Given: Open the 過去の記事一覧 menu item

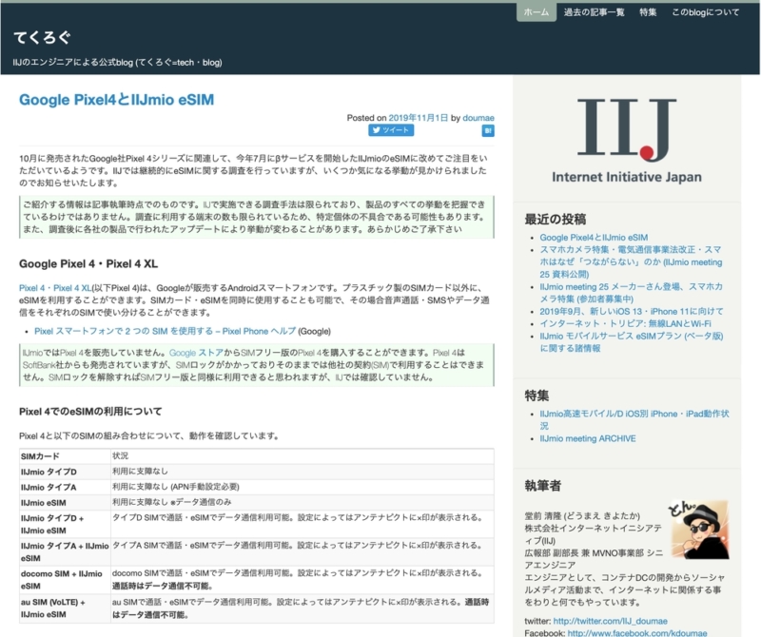Looking at the screenshot, I should (594, 12).
